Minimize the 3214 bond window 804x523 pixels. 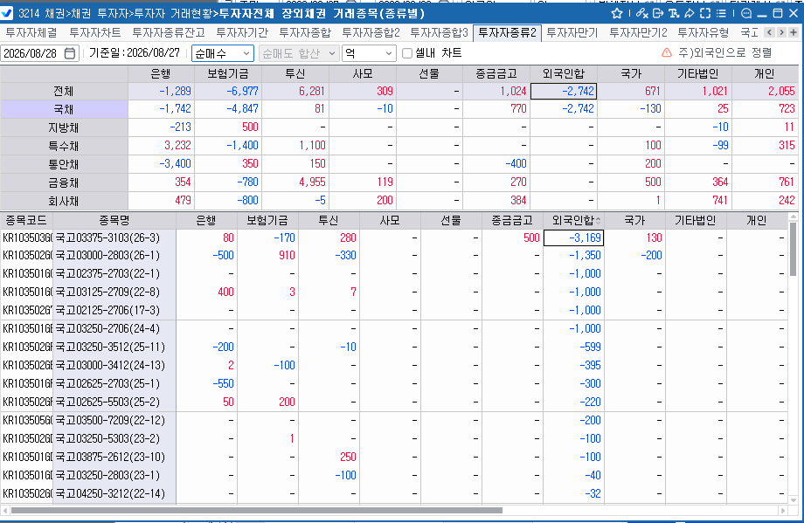762,14
